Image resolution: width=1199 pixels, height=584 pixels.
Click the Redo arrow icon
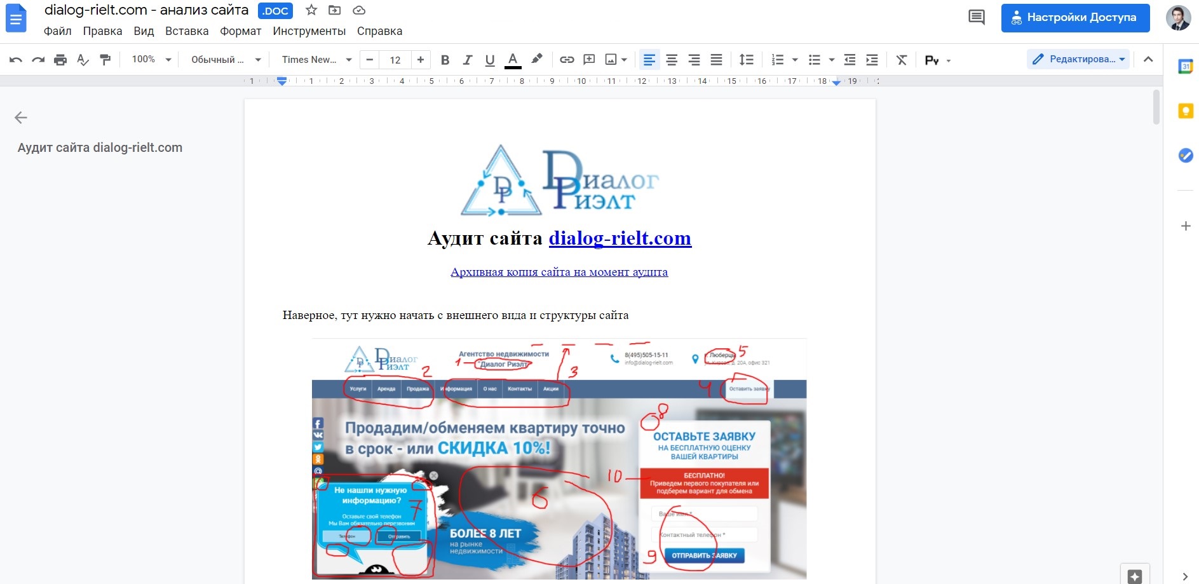tap(38, 60)
